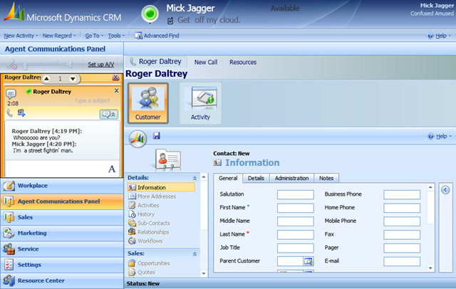
Task: Open Workflows item
Action: tap(145, 241)
